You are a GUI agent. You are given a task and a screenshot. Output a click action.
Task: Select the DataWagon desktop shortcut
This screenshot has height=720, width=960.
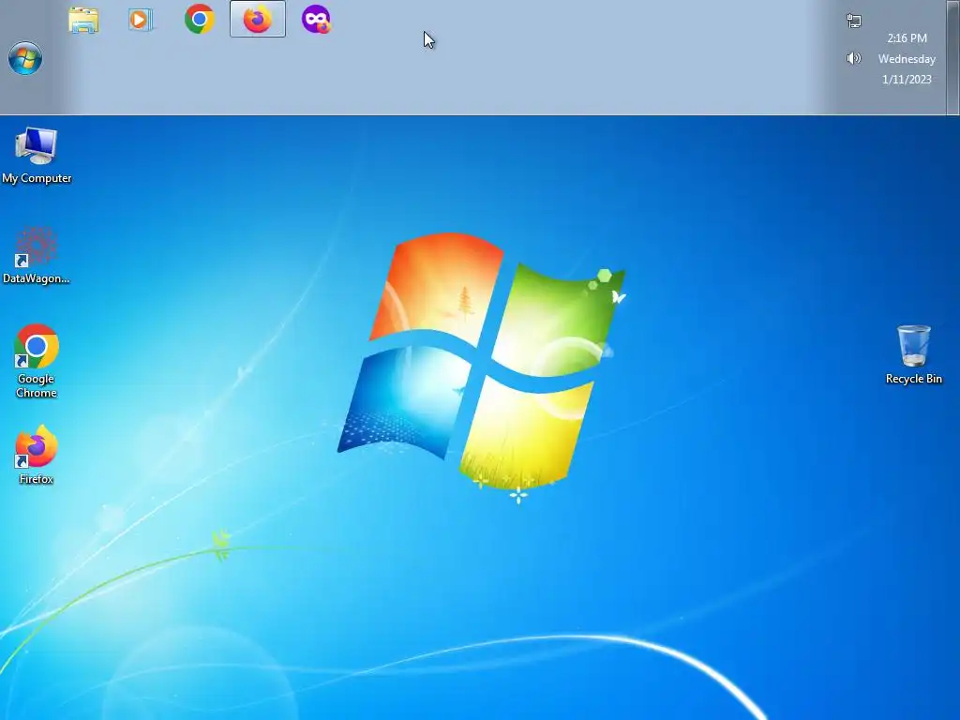coord(37,256)
